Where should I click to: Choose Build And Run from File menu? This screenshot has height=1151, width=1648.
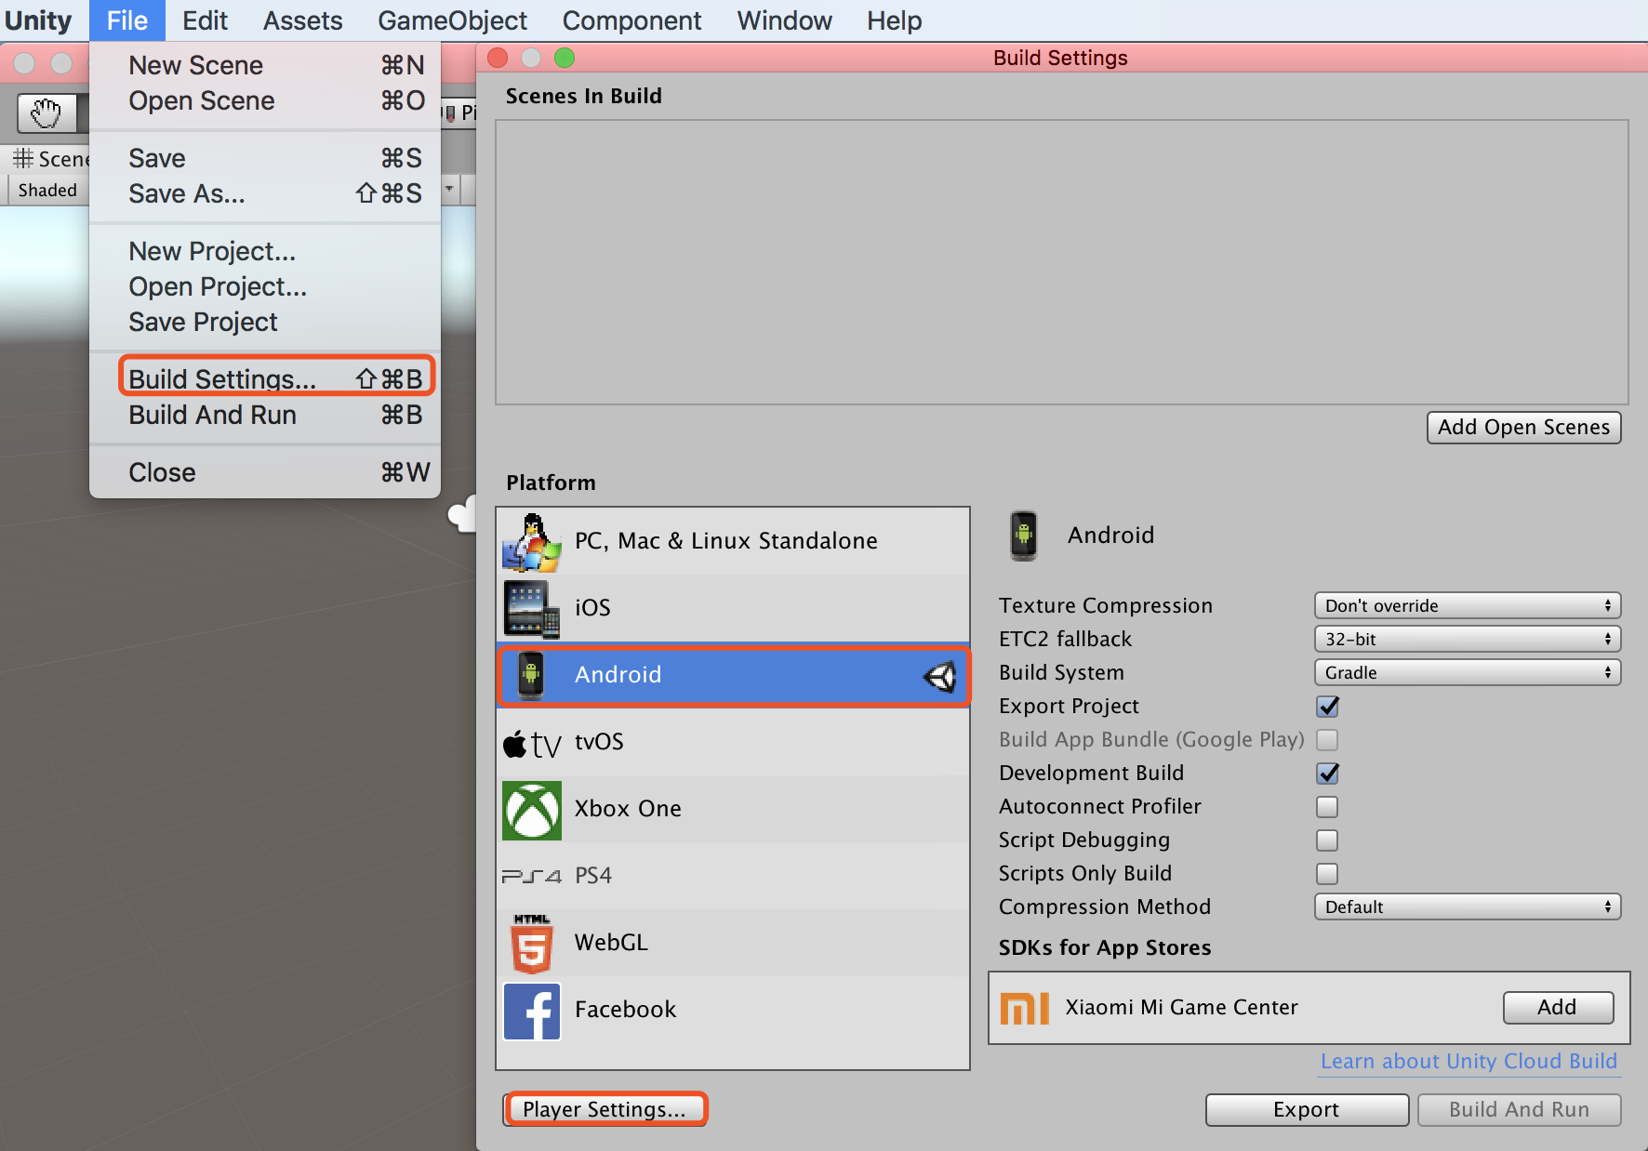(212, 416)
